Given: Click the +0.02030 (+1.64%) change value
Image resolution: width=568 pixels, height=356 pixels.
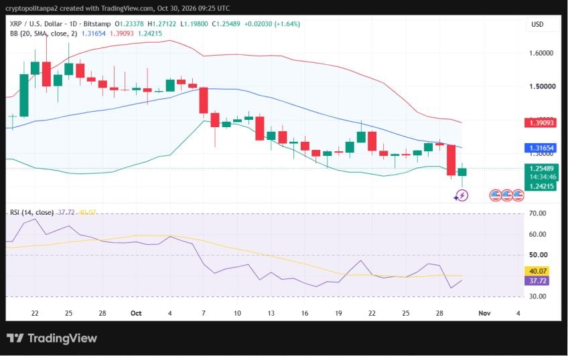Looking at the screenshot, I should pos(272,24).
